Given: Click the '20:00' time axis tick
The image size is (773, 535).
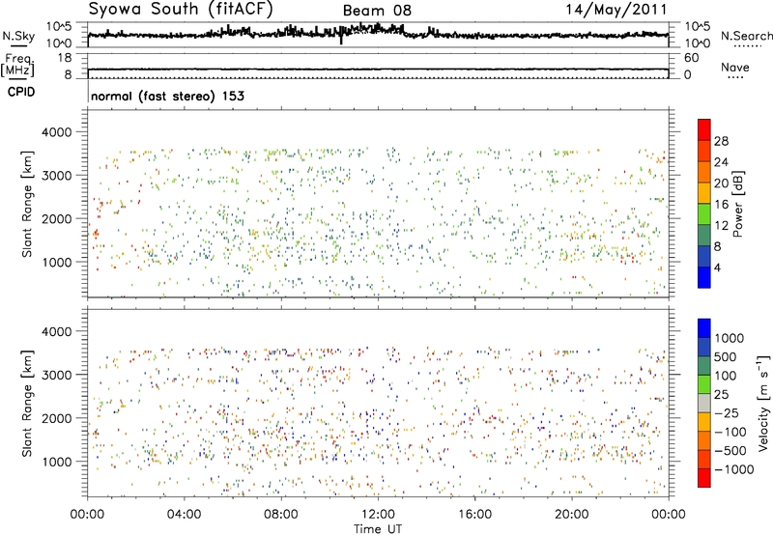Looking at the screenshot, I should point(571,515).
